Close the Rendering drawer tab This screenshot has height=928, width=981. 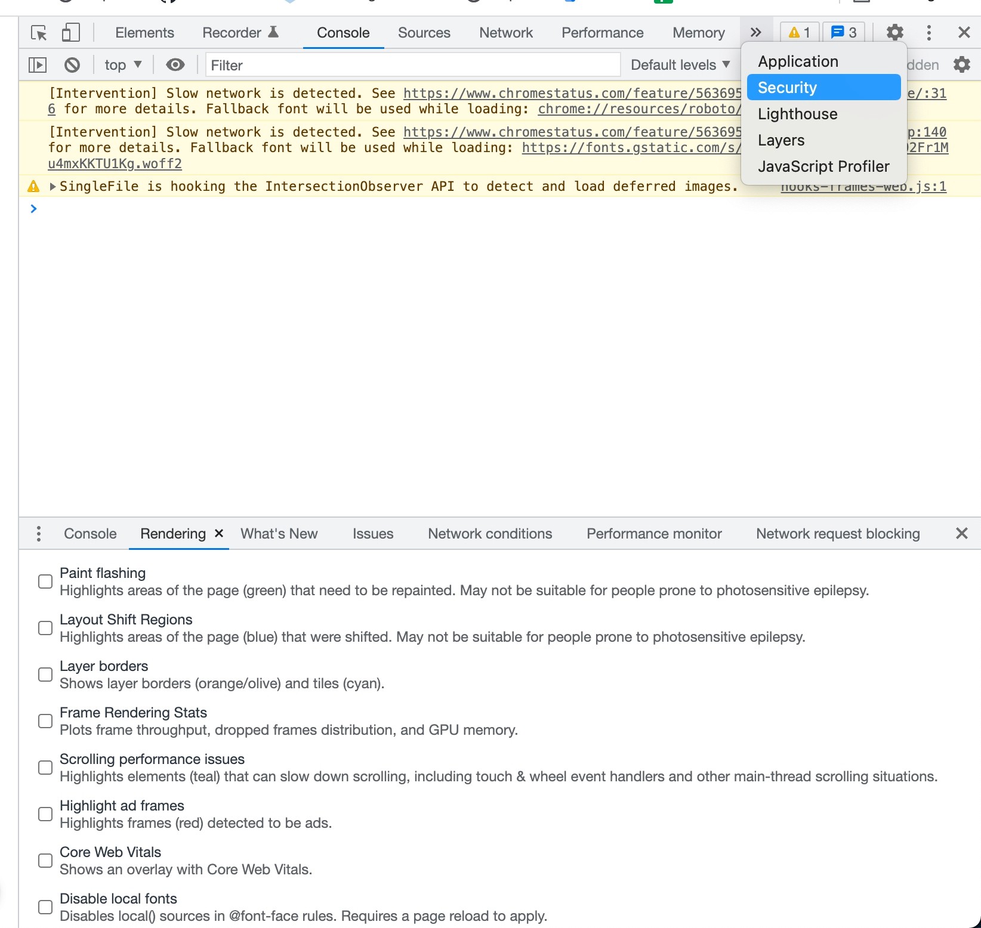click(219, 533)
